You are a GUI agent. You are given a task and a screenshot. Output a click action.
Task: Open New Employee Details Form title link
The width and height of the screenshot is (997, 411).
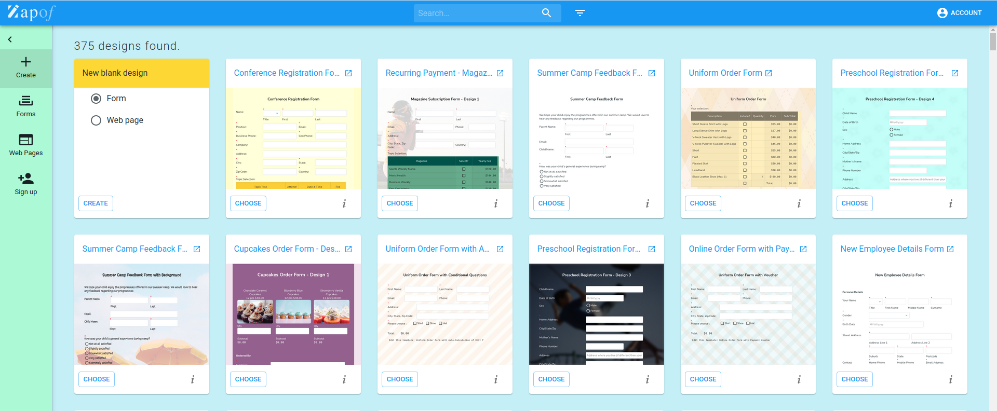click(x=892, y=249)
